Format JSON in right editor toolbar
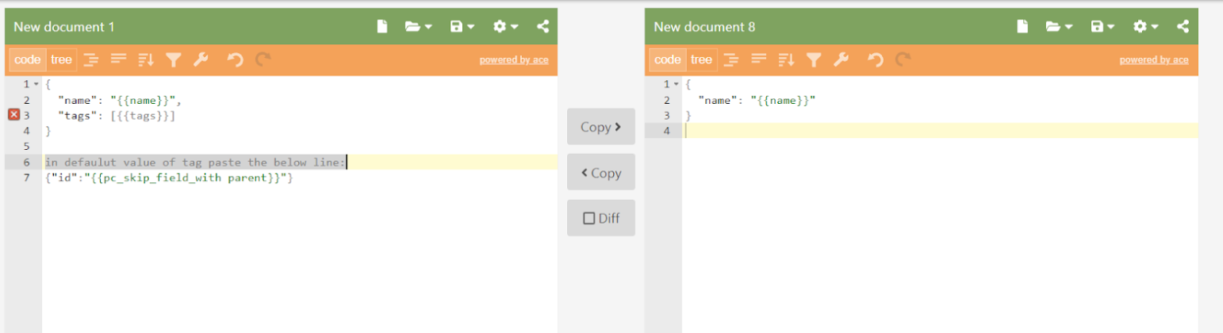This screenshot has height=333, width=1223. 731,59
